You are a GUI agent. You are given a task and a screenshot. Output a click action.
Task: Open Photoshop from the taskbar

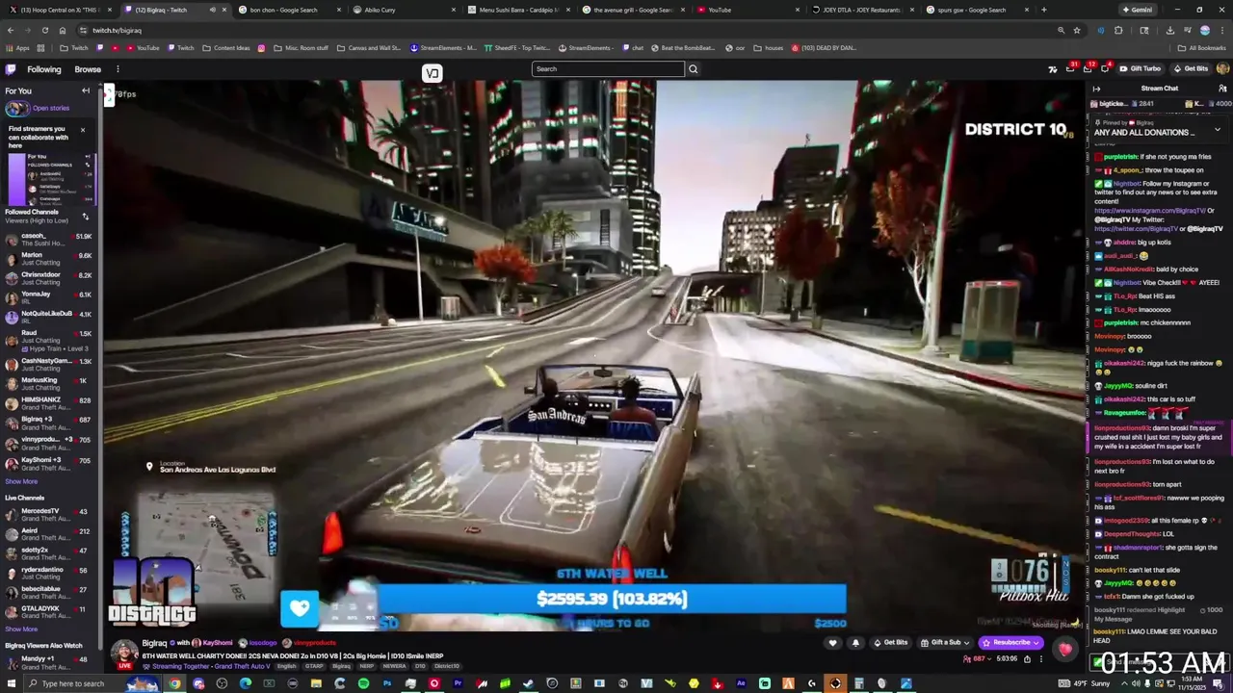(387, 683)
